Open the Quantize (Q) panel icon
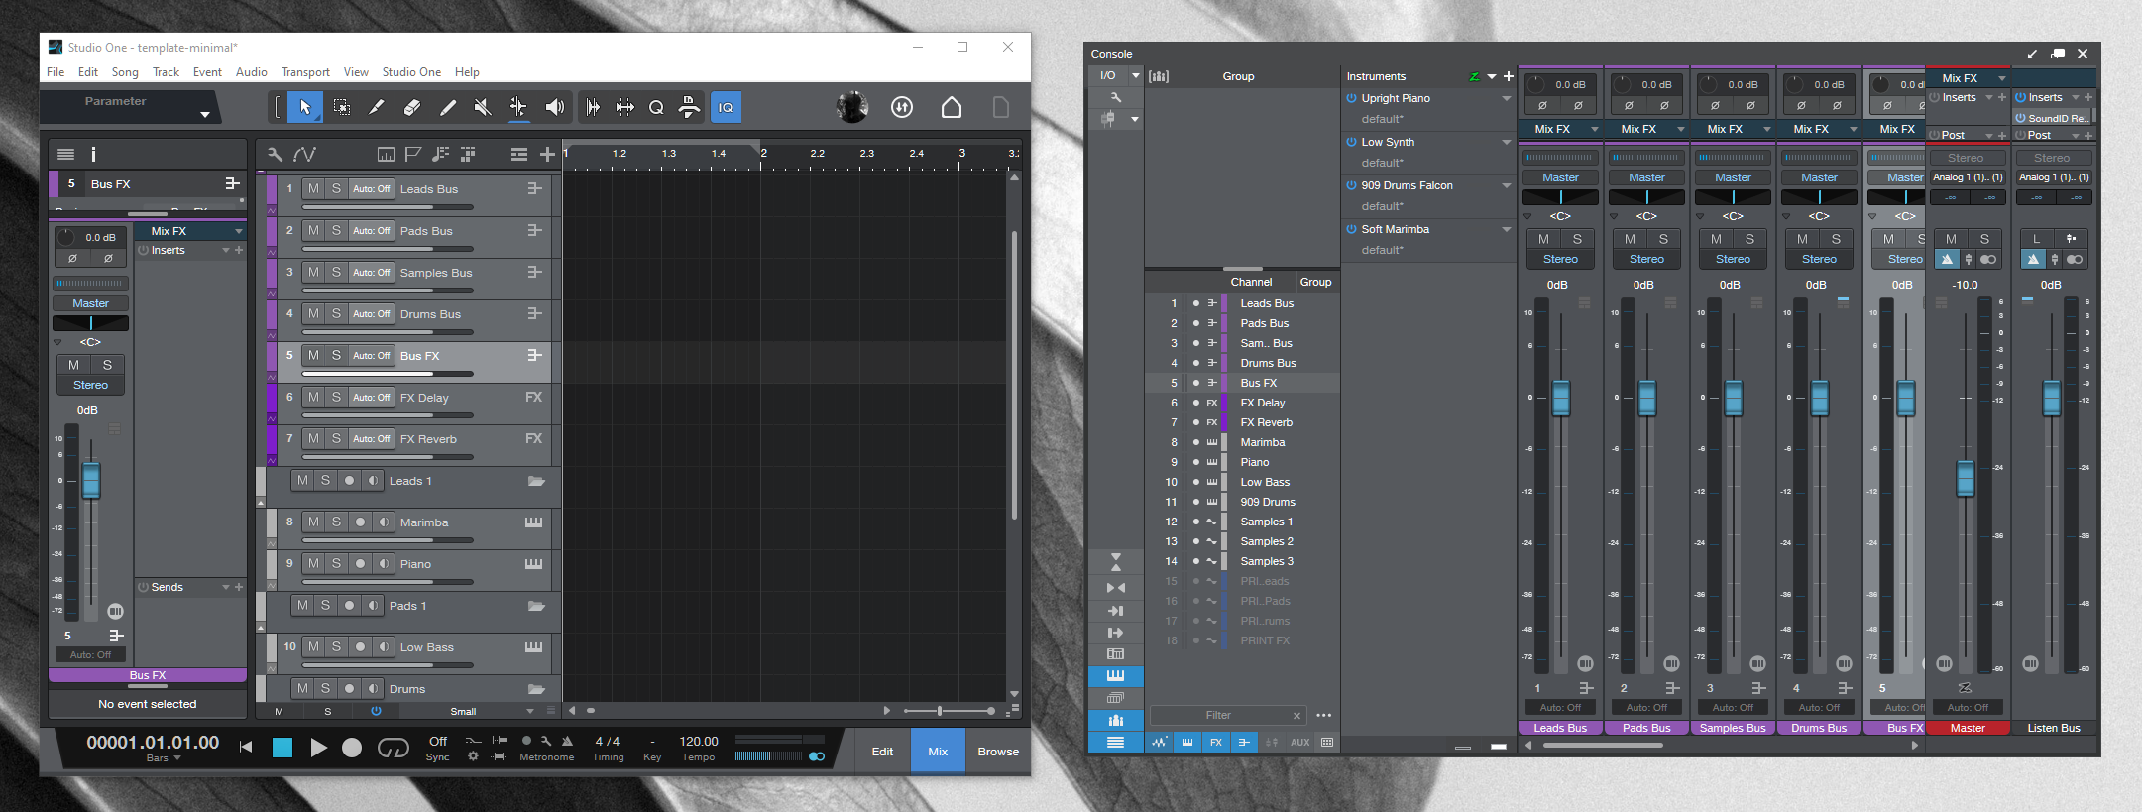Screen dimensions: 2142x812 tap(656, 107)
